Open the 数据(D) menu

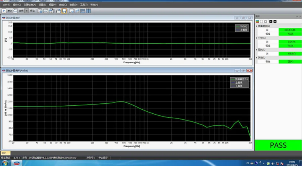point(73,5)
